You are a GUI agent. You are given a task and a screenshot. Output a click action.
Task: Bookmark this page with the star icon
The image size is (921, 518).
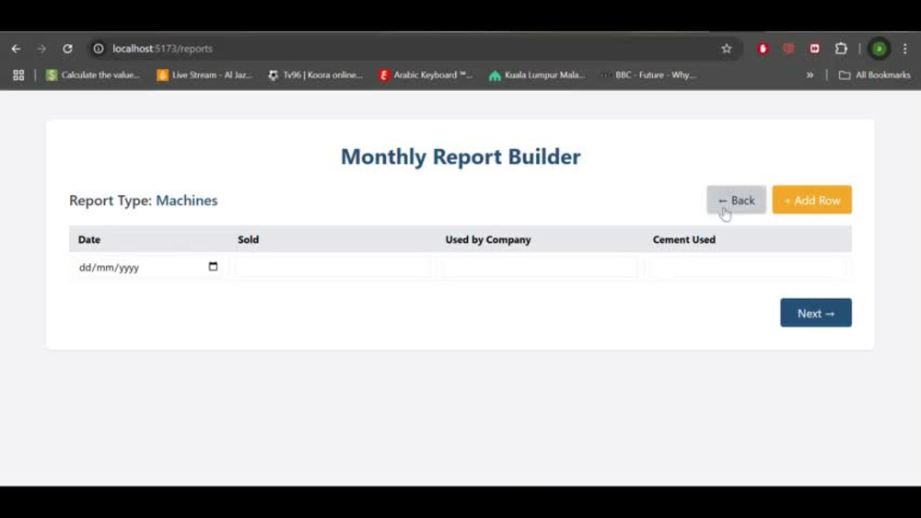pos(727,49)
